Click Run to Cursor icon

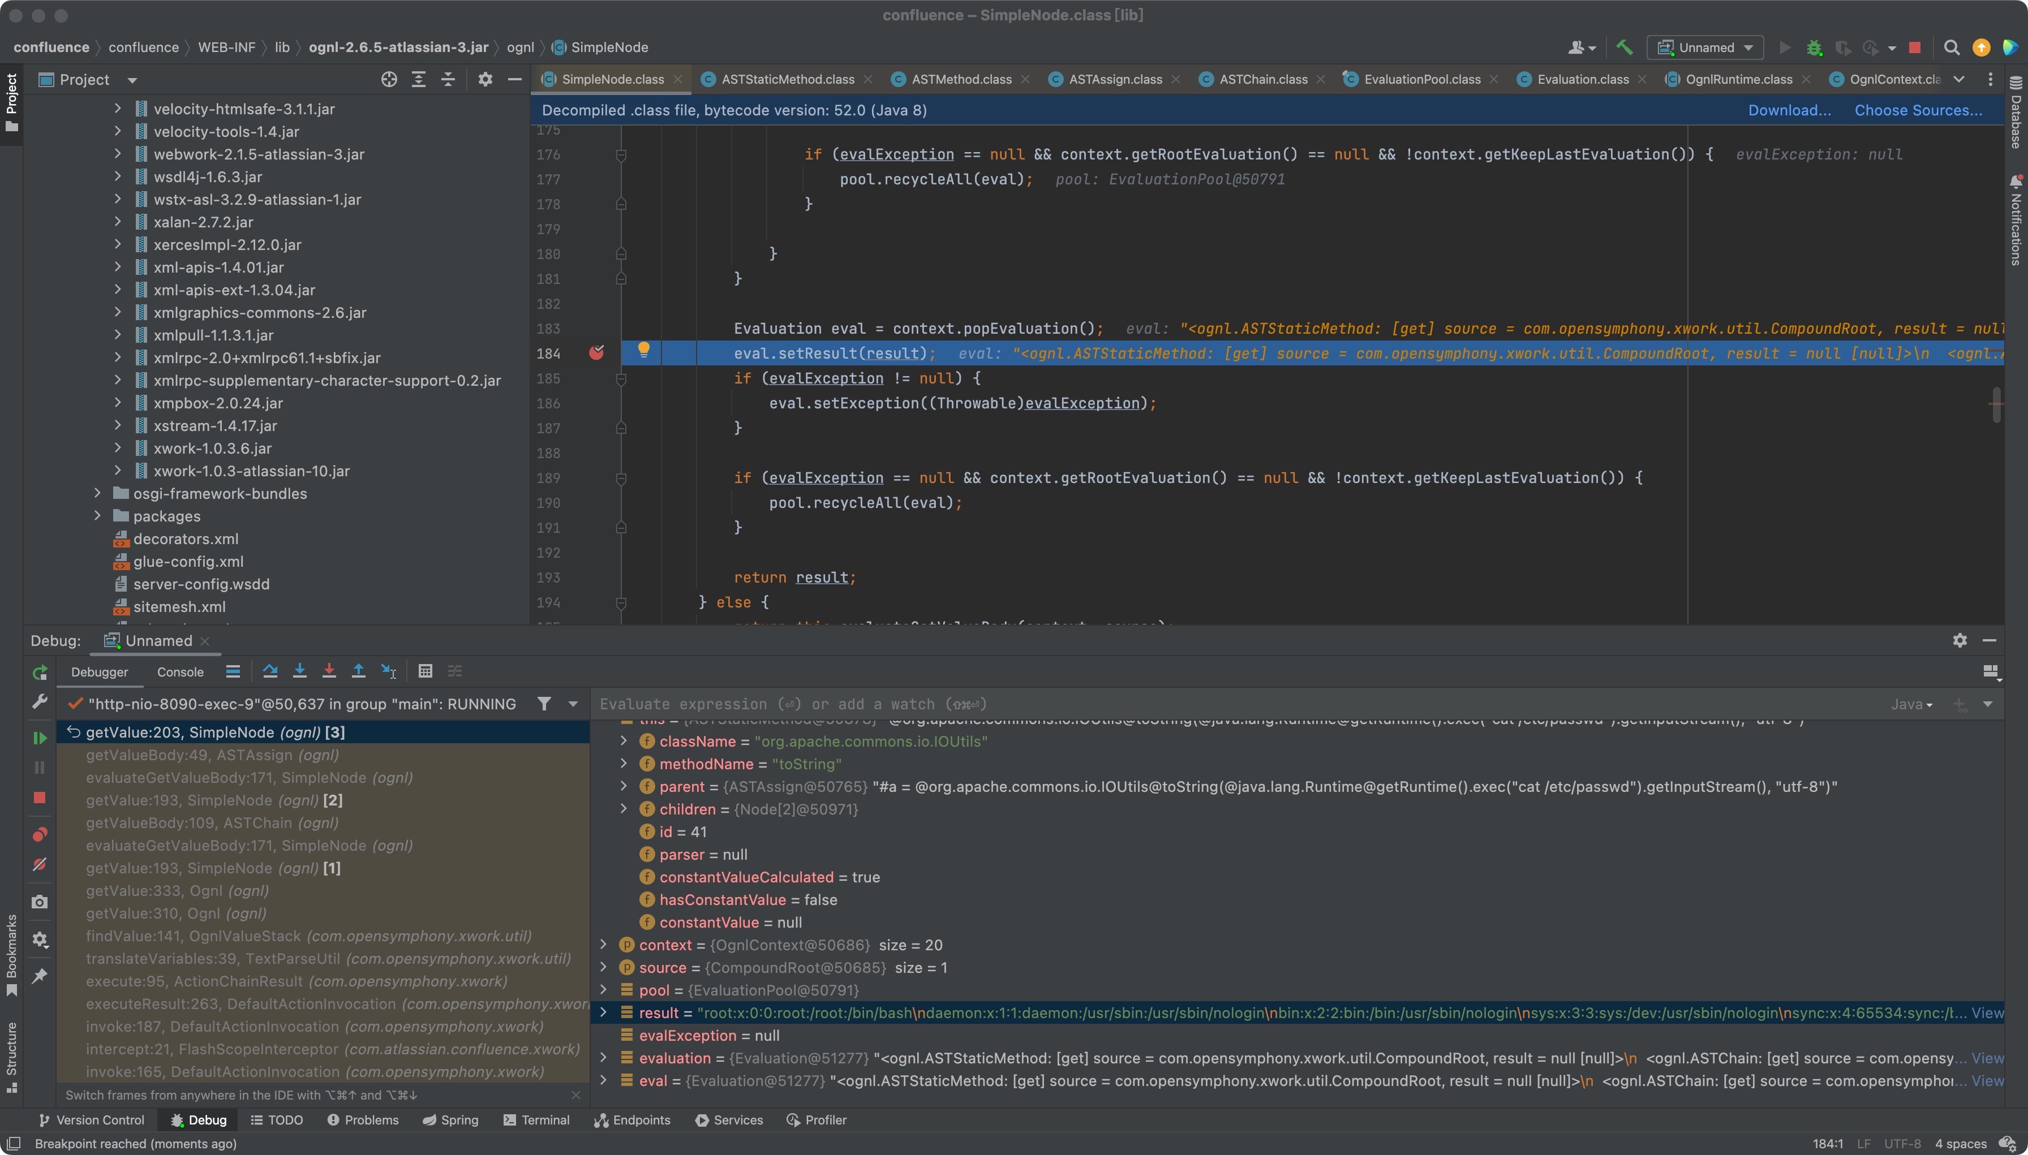(389, 671)
